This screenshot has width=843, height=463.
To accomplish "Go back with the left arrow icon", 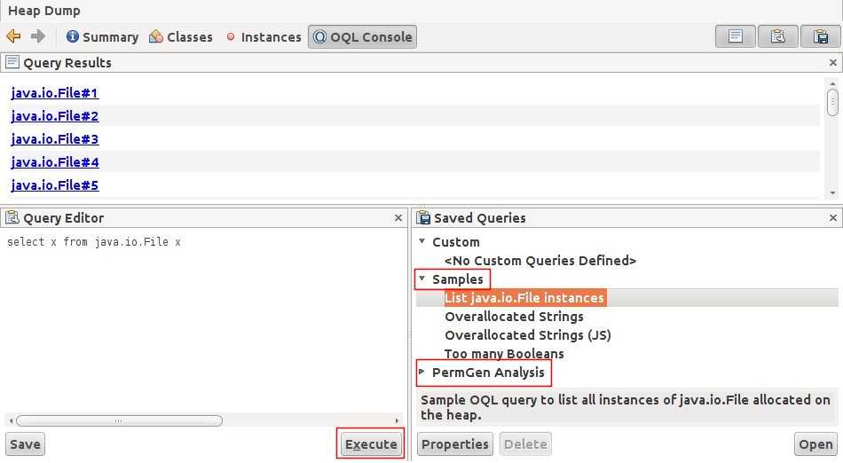I will [13, 36].
